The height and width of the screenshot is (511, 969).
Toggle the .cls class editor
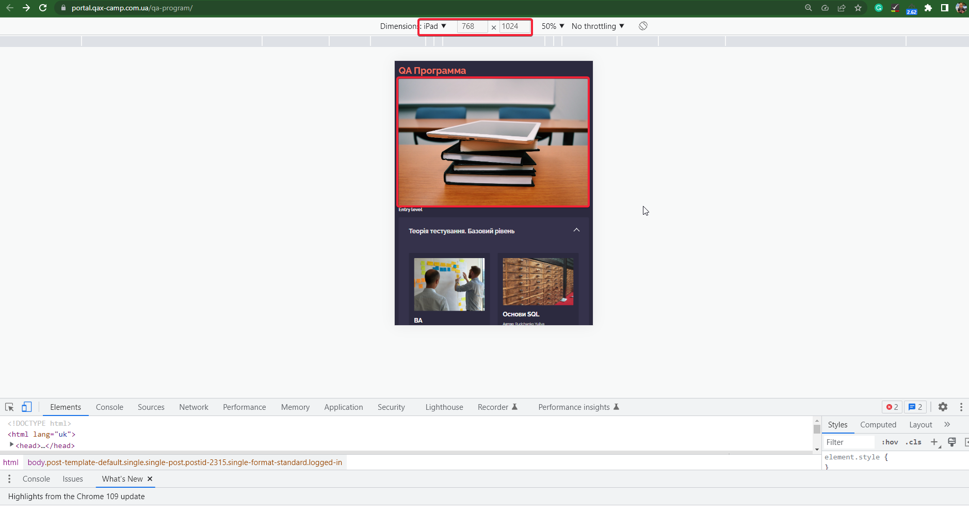pyautogui.click(x=914, y=442)
